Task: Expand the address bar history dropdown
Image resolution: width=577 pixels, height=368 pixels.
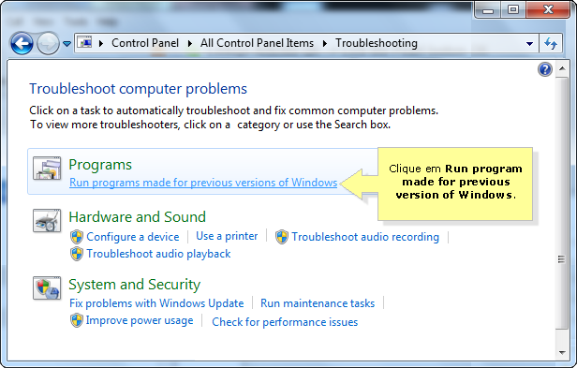Action: pyautogui.click(x=529, y=43)
